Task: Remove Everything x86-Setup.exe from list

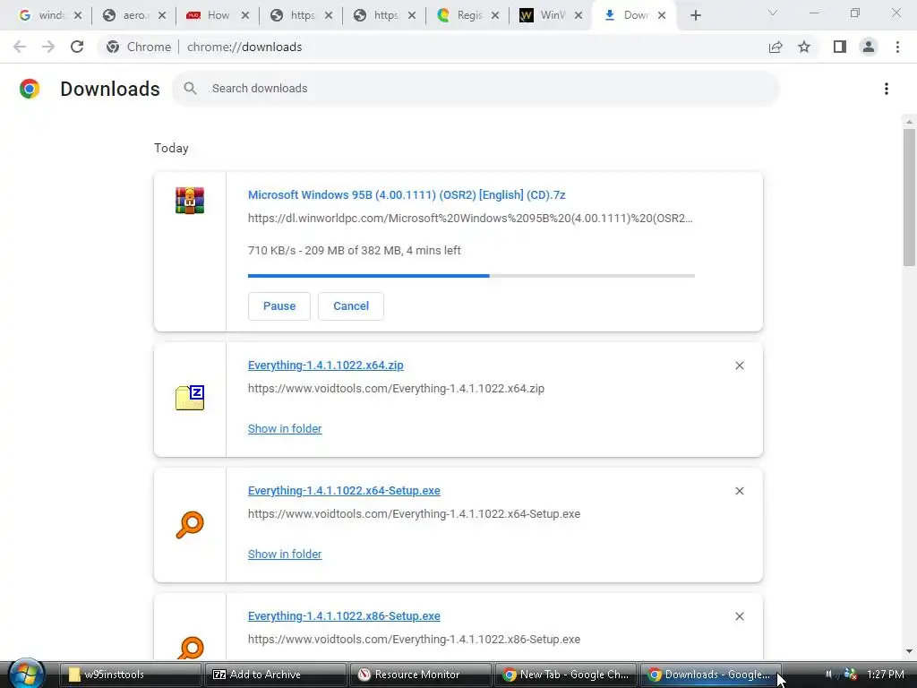Action: tap(739, 616)
